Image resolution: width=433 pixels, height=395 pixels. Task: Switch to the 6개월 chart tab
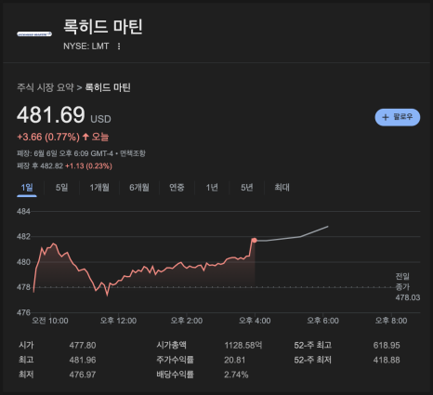pos(139,188)
